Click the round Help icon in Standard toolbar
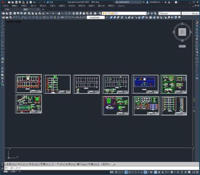Image resolution: width=200 pixels, height=175 pixels. coord(95,13)
